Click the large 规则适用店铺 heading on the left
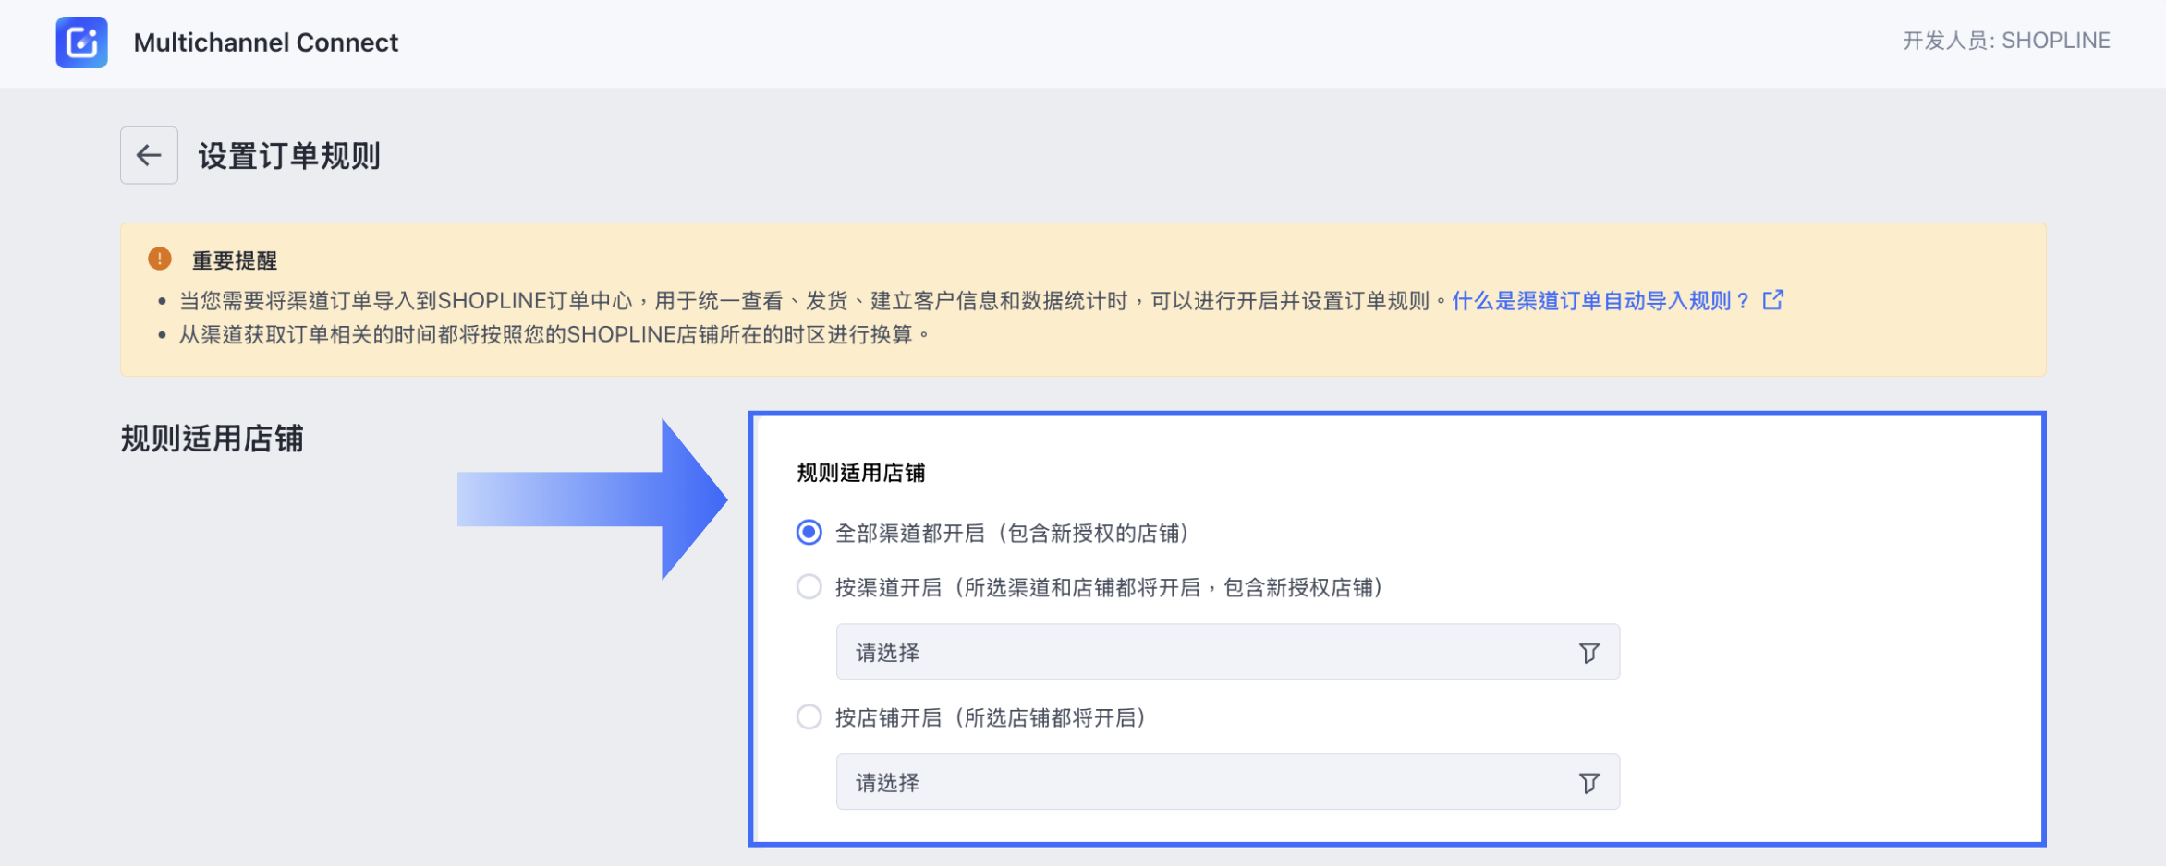Screen dimensions: 2166x866 pos(213,439)
